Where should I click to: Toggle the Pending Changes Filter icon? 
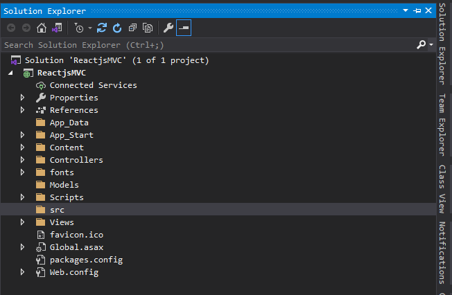coord(79,28)
